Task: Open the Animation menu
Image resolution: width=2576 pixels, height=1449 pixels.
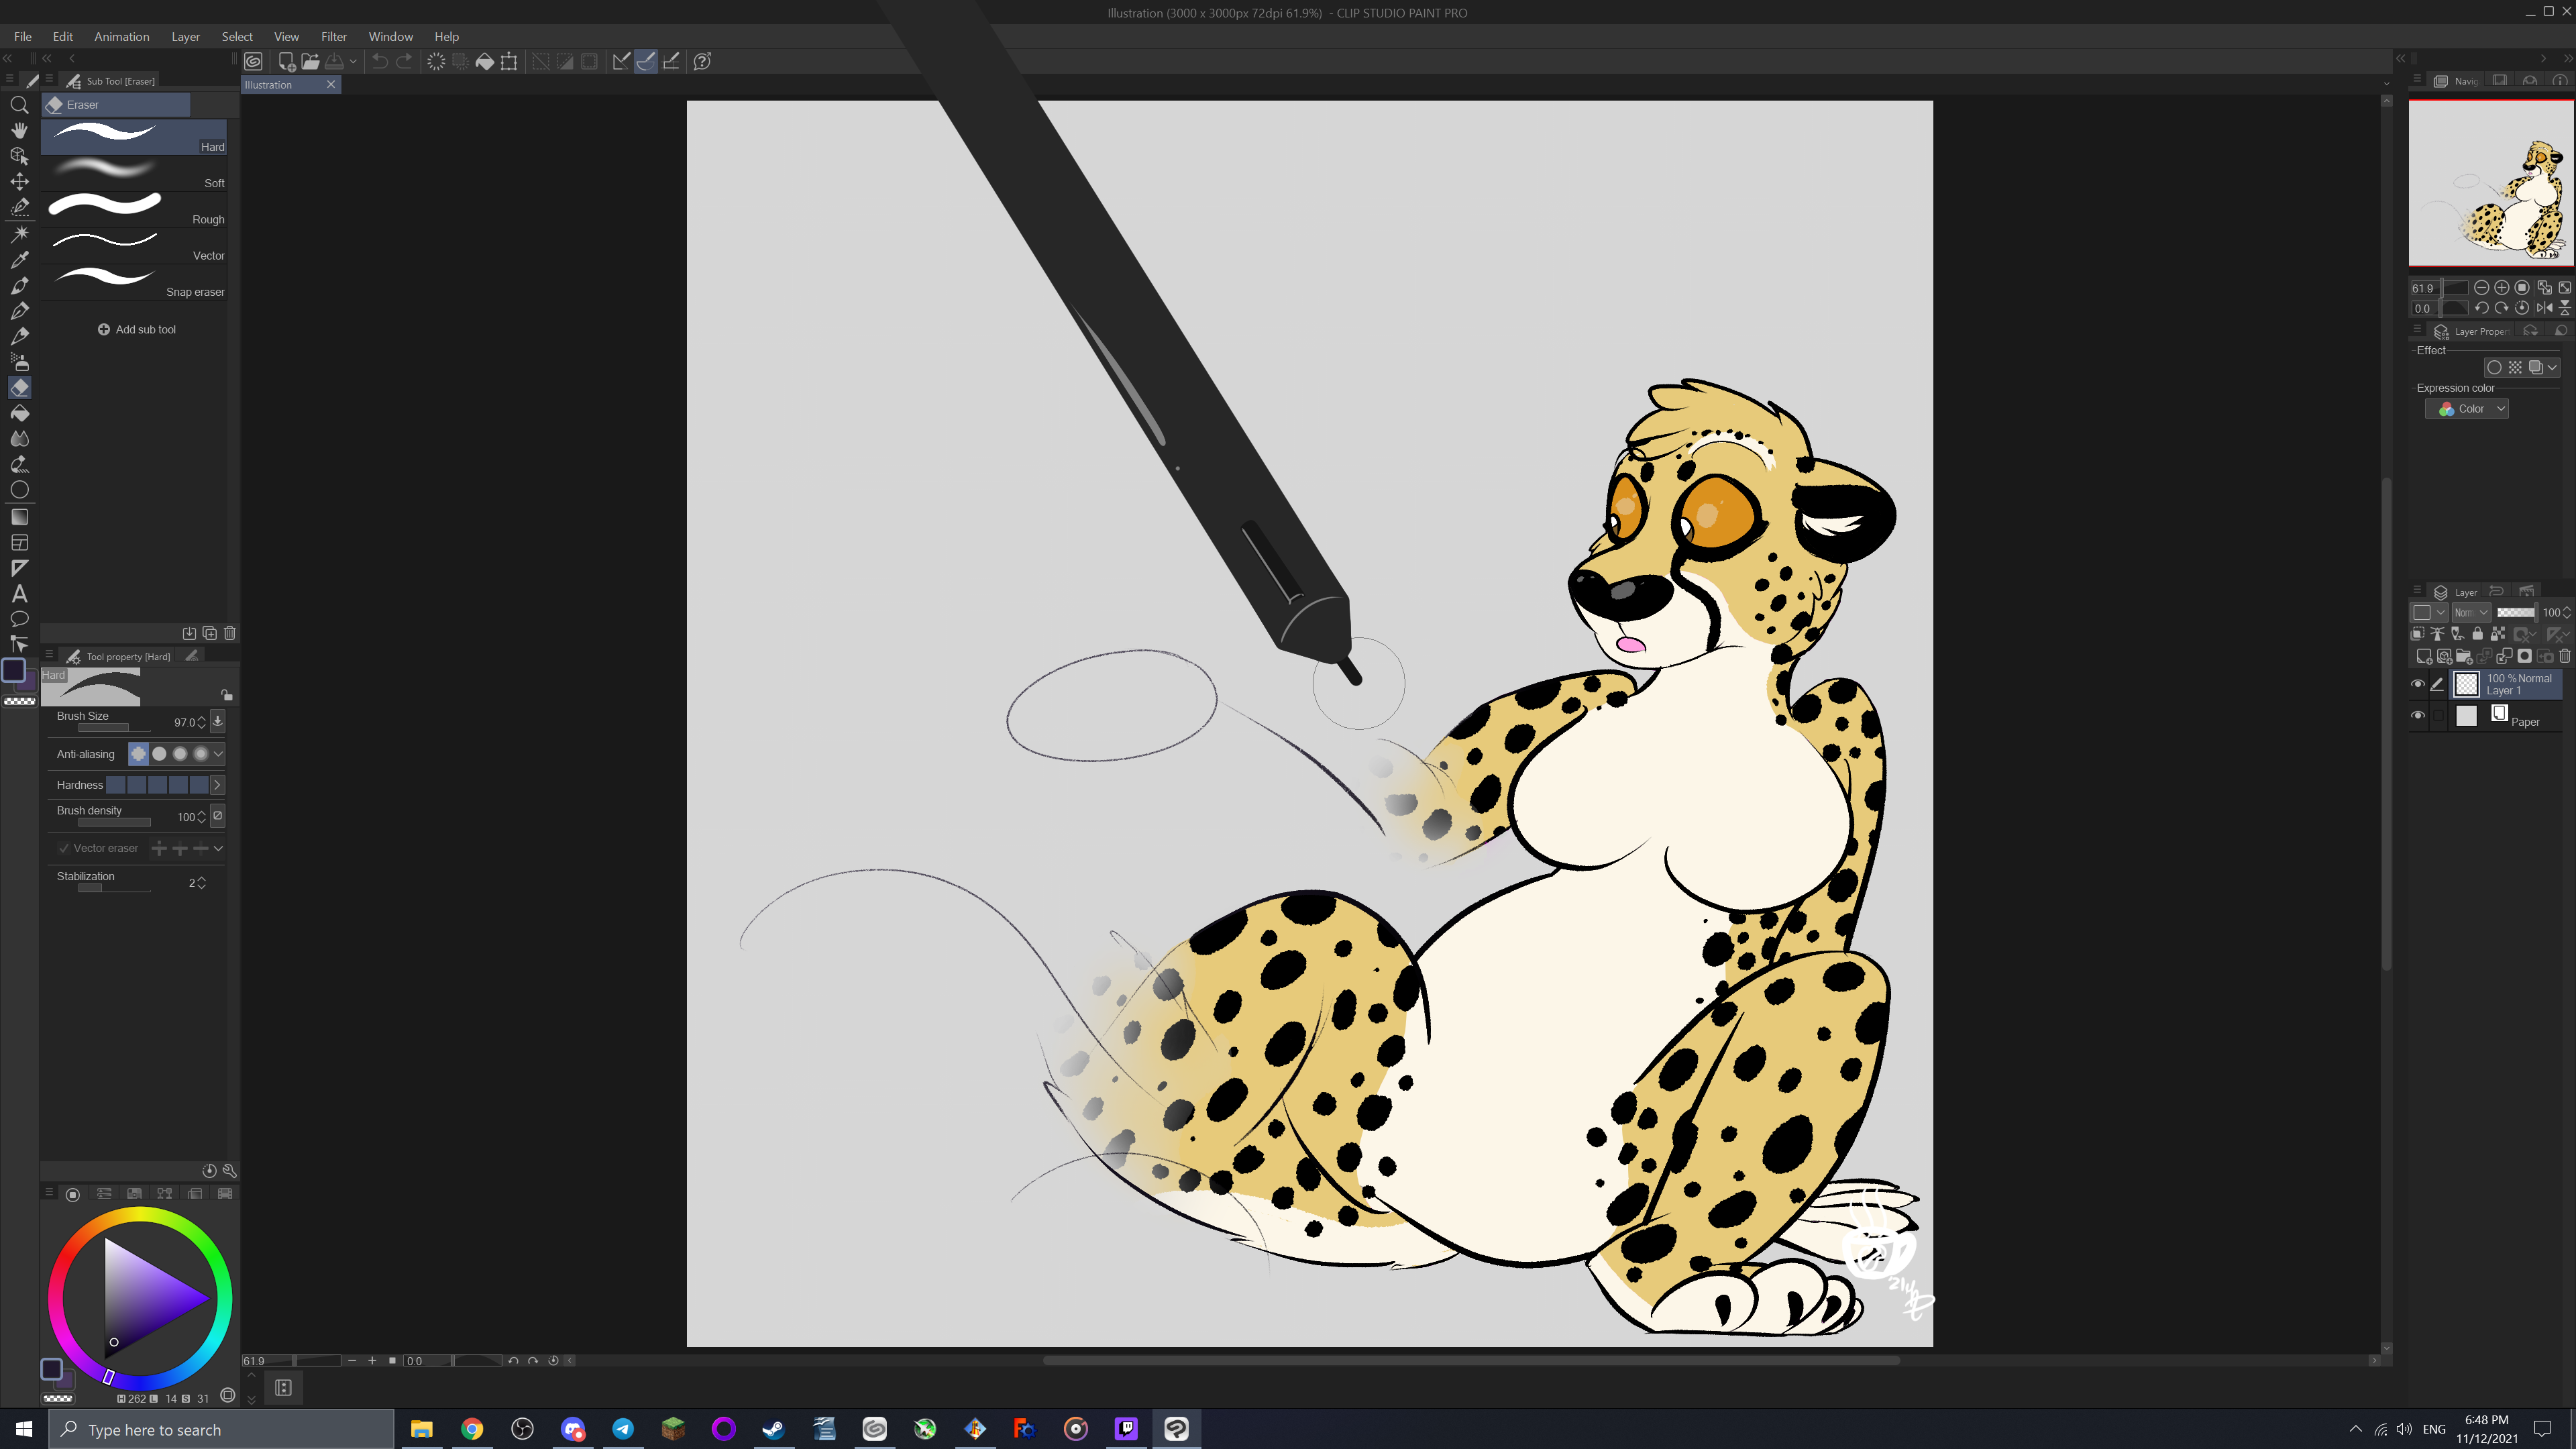Action: 121,37
